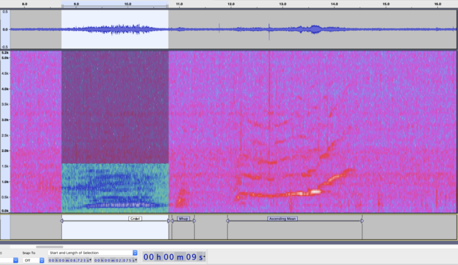Grab the Growl label's left boundary handle

click(x=62, y=221)
